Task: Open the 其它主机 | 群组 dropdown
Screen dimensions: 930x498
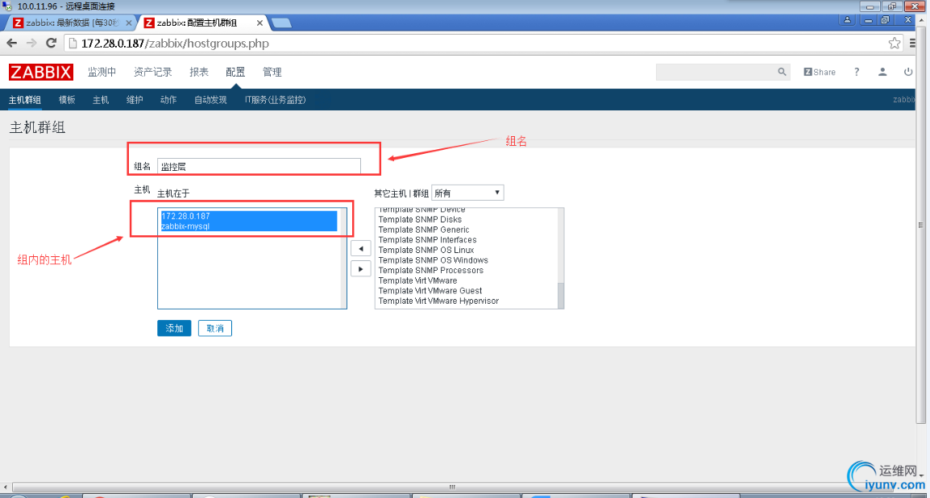Action: click(x=467, y=193)
